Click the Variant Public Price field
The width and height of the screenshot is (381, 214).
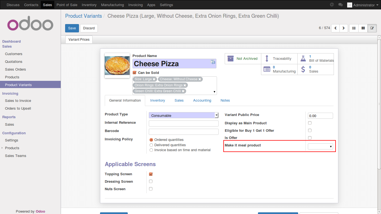(321, 116)
